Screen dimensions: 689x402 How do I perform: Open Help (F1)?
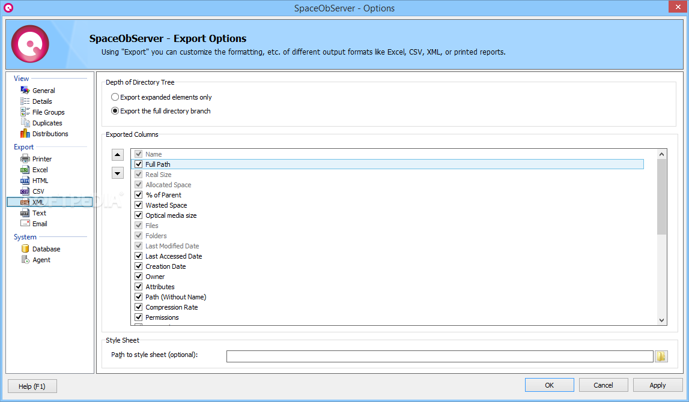[x=32, y=386]
